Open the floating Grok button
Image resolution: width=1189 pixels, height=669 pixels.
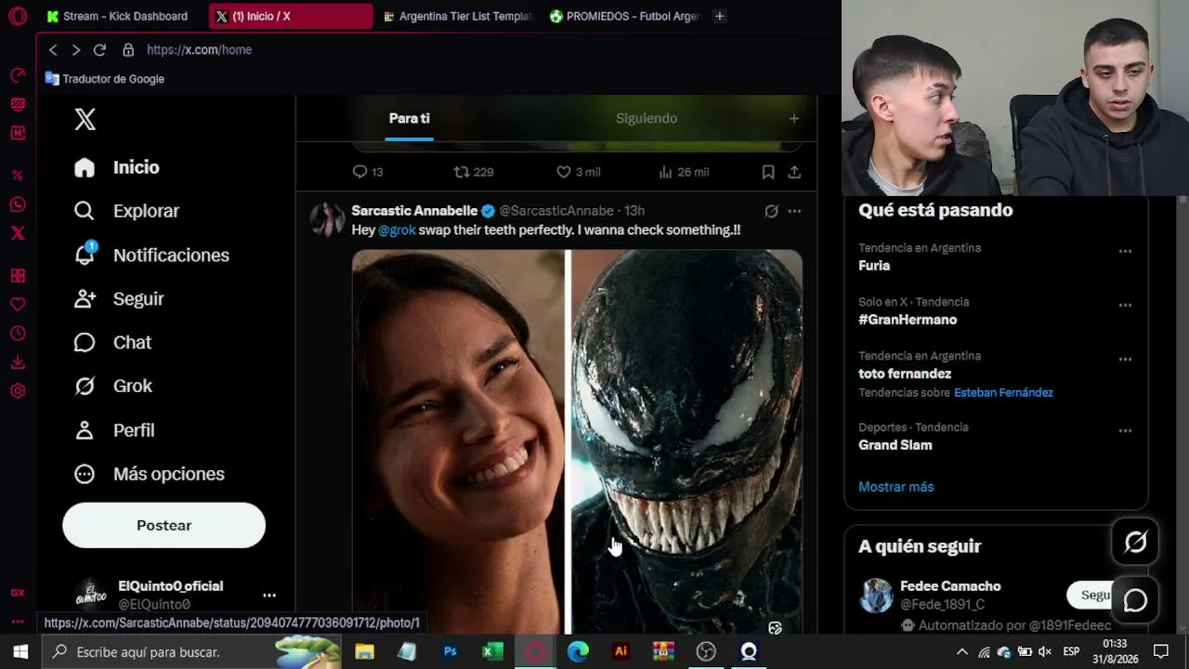pyautogui.click(x=1135, y=542)
